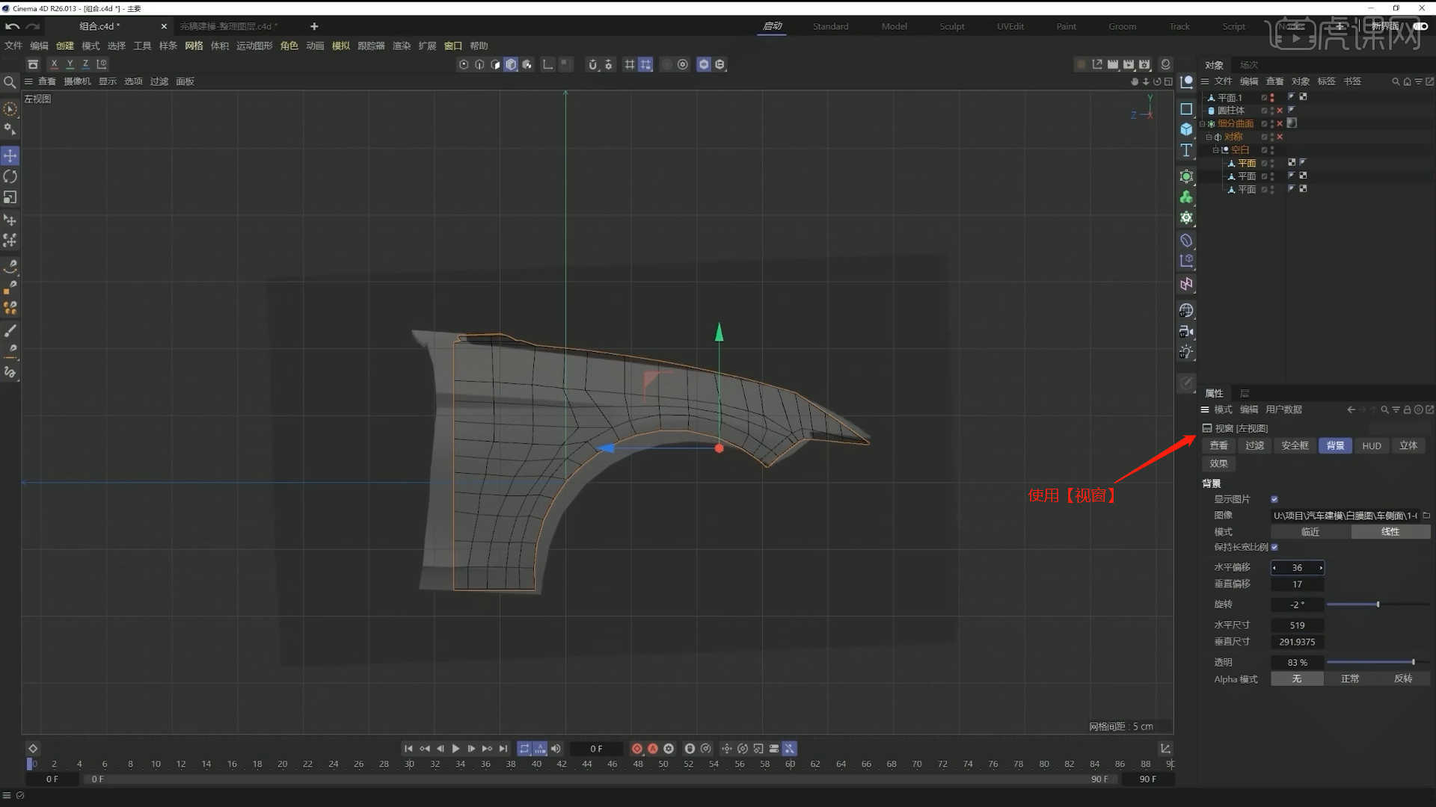Click the enable snap magnet icon
The height and width of the screenshot is (807, 1436).
pos(592,64)
